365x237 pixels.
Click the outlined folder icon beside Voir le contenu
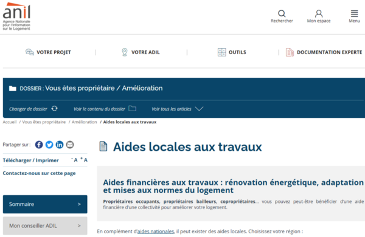click(x=133, y=108)
